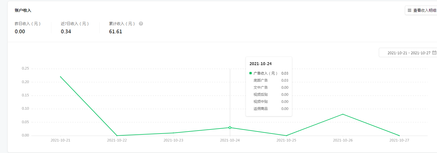
Task: Open the 2021-10-21 - 2021-10-27 date range field
Action: coord(409,53)
